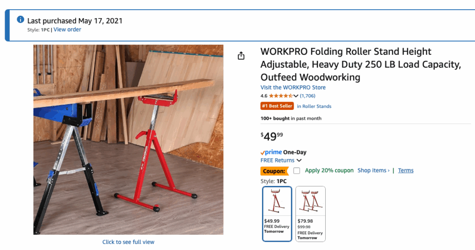Click the main roller stand product image

(128, 140)
